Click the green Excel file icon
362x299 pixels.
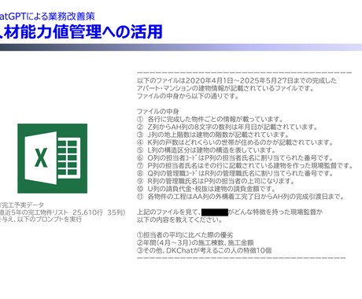53,158
